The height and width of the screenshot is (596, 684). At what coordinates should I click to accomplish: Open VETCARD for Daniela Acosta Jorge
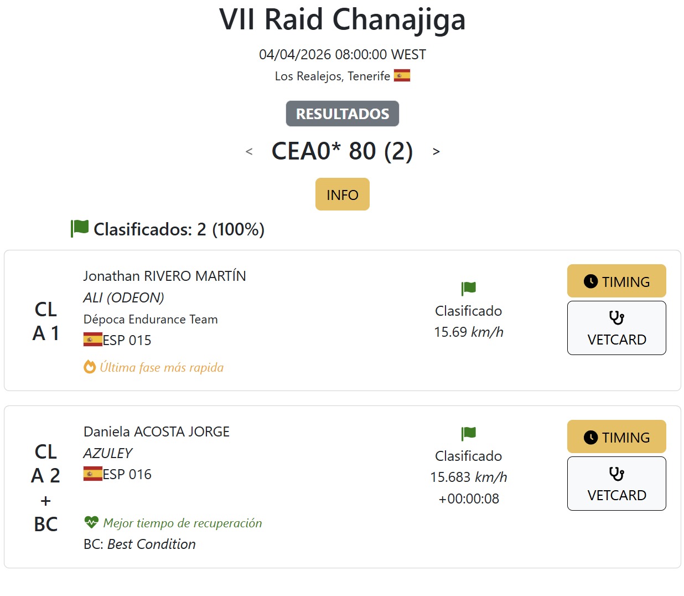pyautogui.click(x=616, y=484)
